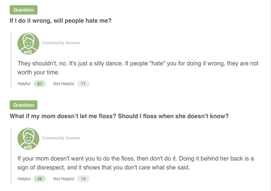The image size is (271, 191).
Task: Open the question 'If I do it wrong, will people hate me?'
Action: pos(61,21)
